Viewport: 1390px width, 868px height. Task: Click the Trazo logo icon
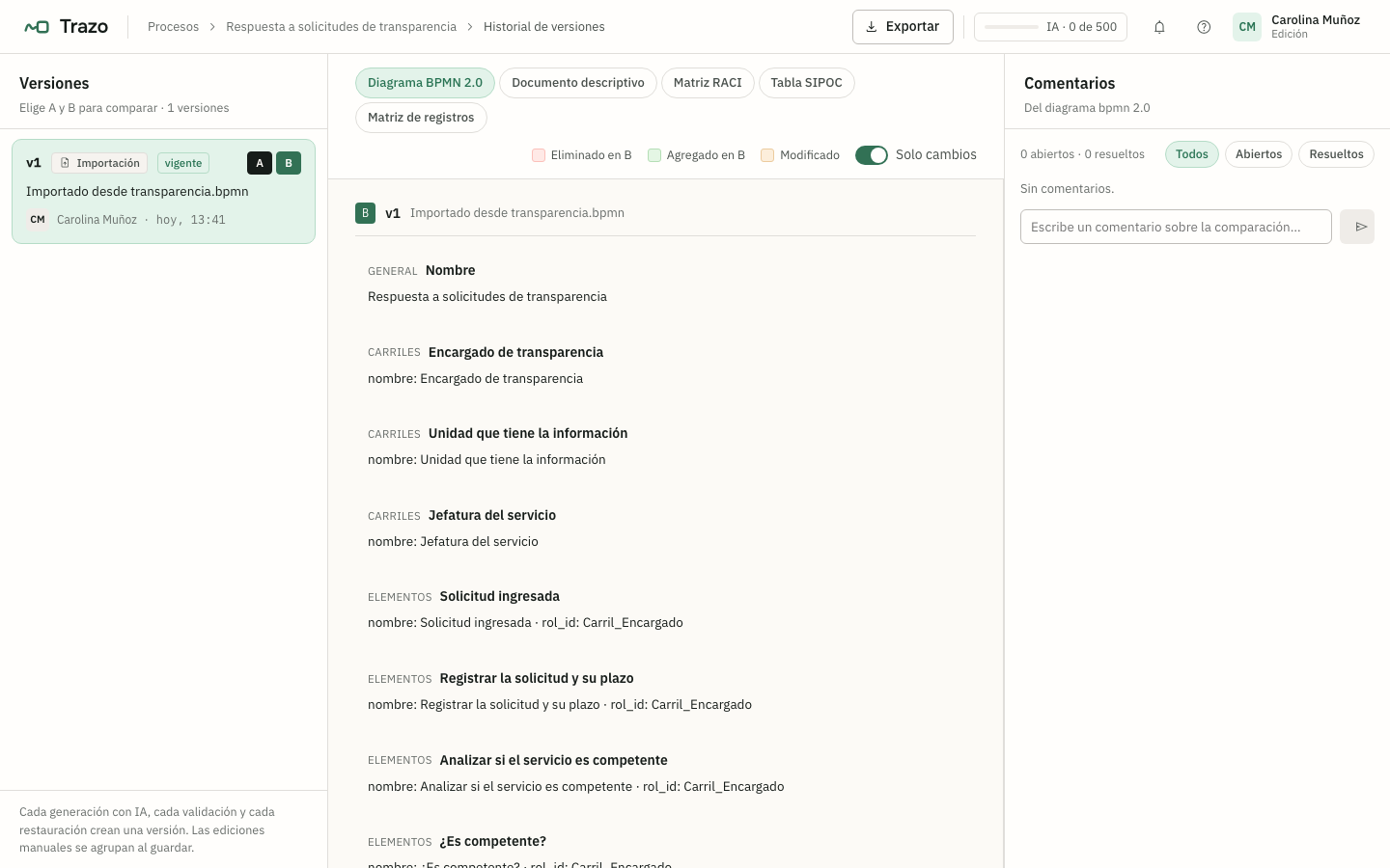[x=37, y=27]
